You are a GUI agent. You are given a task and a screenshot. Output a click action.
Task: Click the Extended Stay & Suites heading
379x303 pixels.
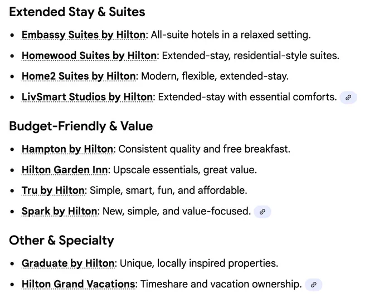[77, 12]
